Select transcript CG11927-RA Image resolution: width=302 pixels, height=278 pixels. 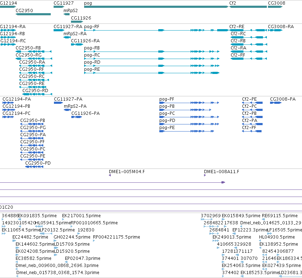coord(59,30)
